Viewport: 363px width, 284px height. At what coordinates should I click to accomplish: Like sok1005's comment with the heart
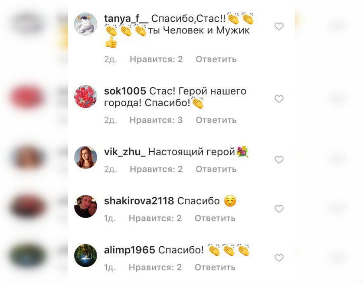click(x=279, y=99)
